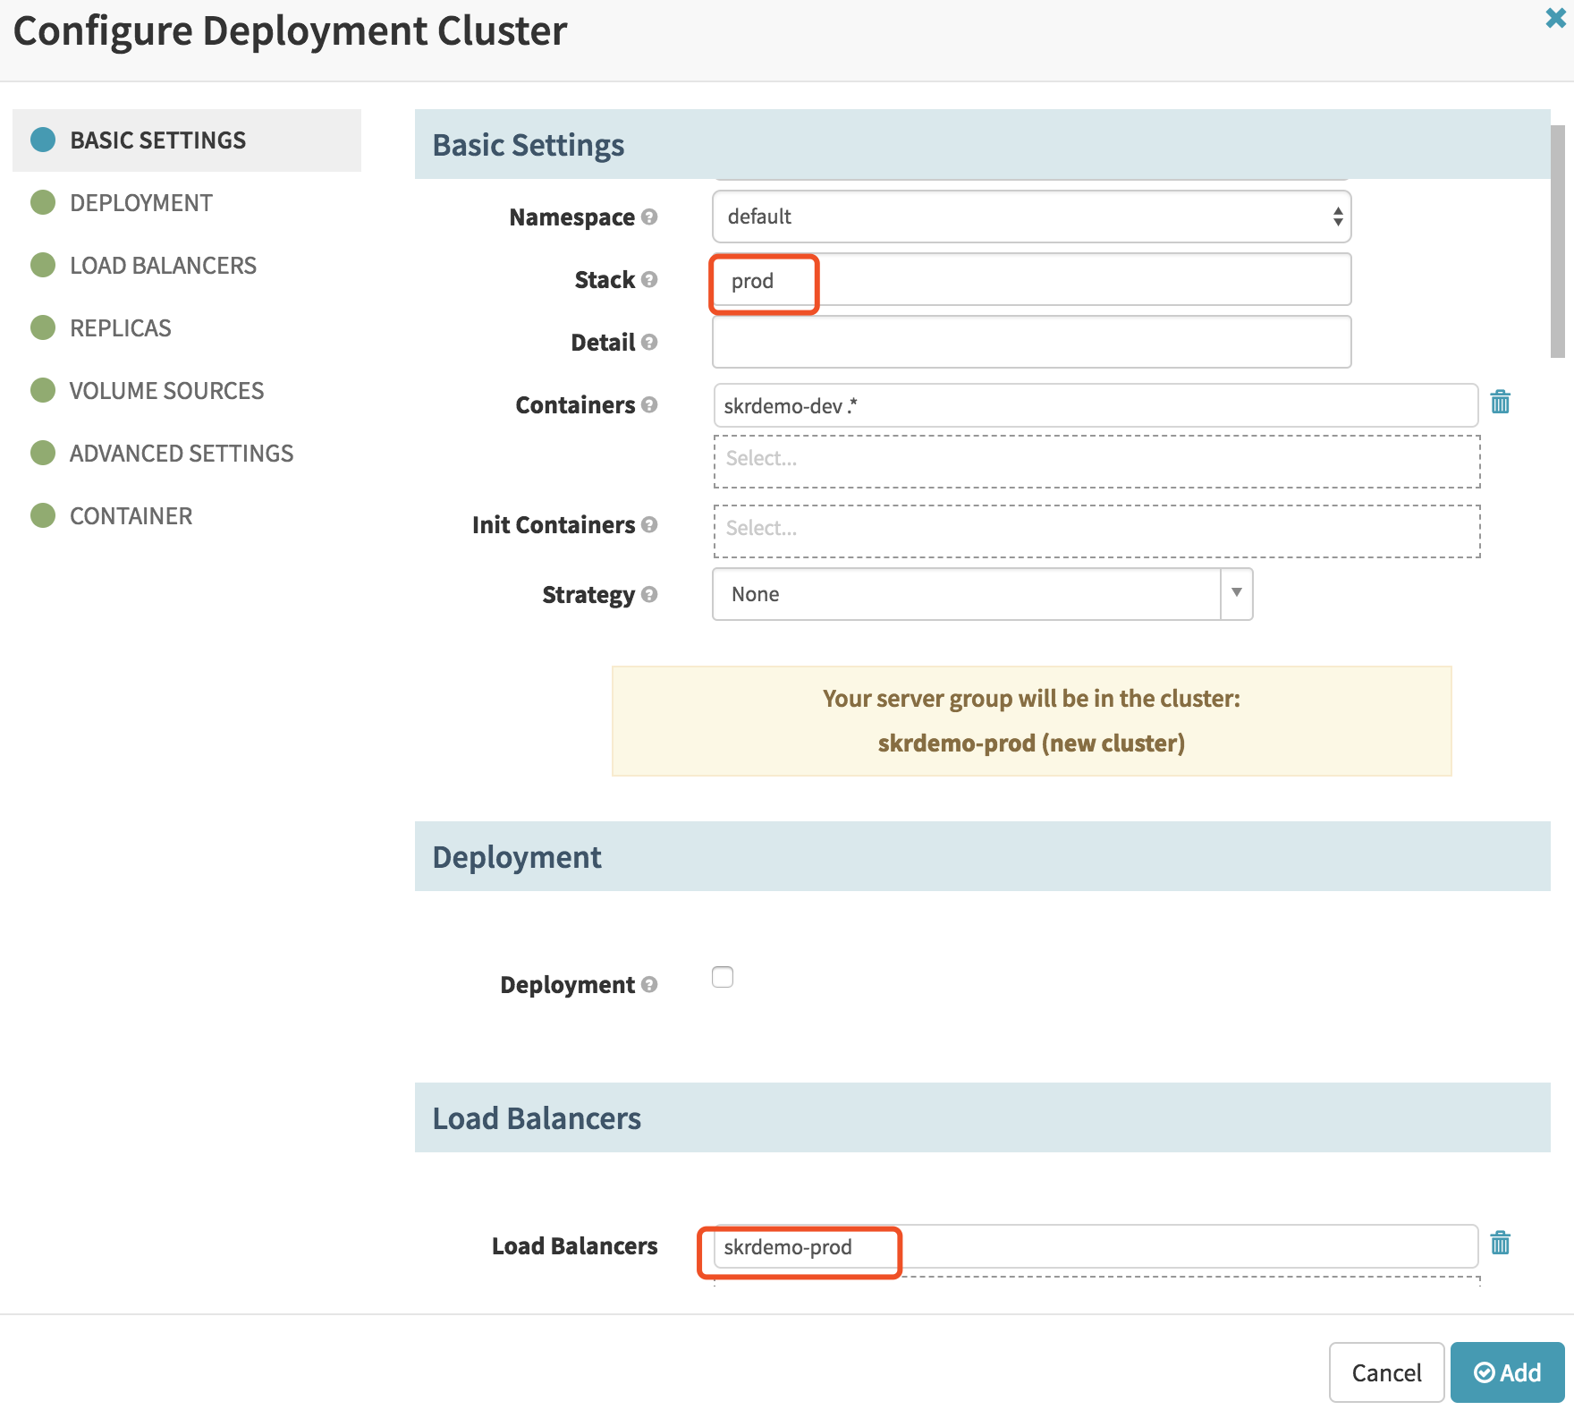Click the help icon next to Deployment checkbox
Image resolution: width=1574 pixels, height=1410 pixels.
(x=649, y=984)
